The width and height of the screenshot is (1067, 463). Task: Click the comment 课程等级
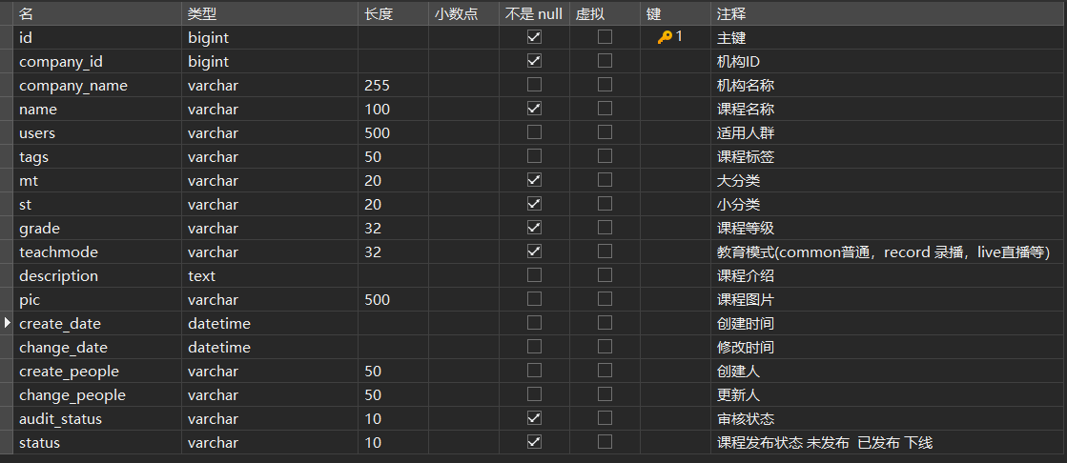(746, 229)
